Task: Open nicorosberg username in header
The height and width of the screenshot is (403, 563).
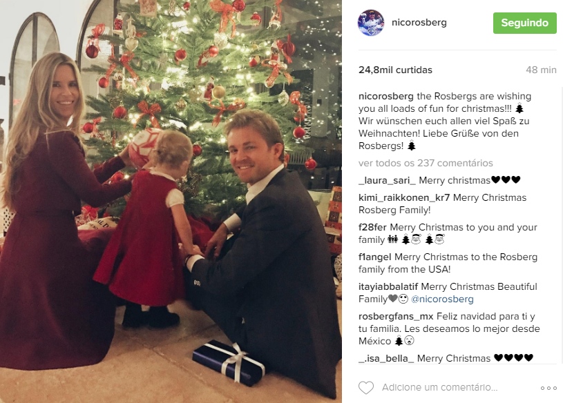Action: (419, 22)
